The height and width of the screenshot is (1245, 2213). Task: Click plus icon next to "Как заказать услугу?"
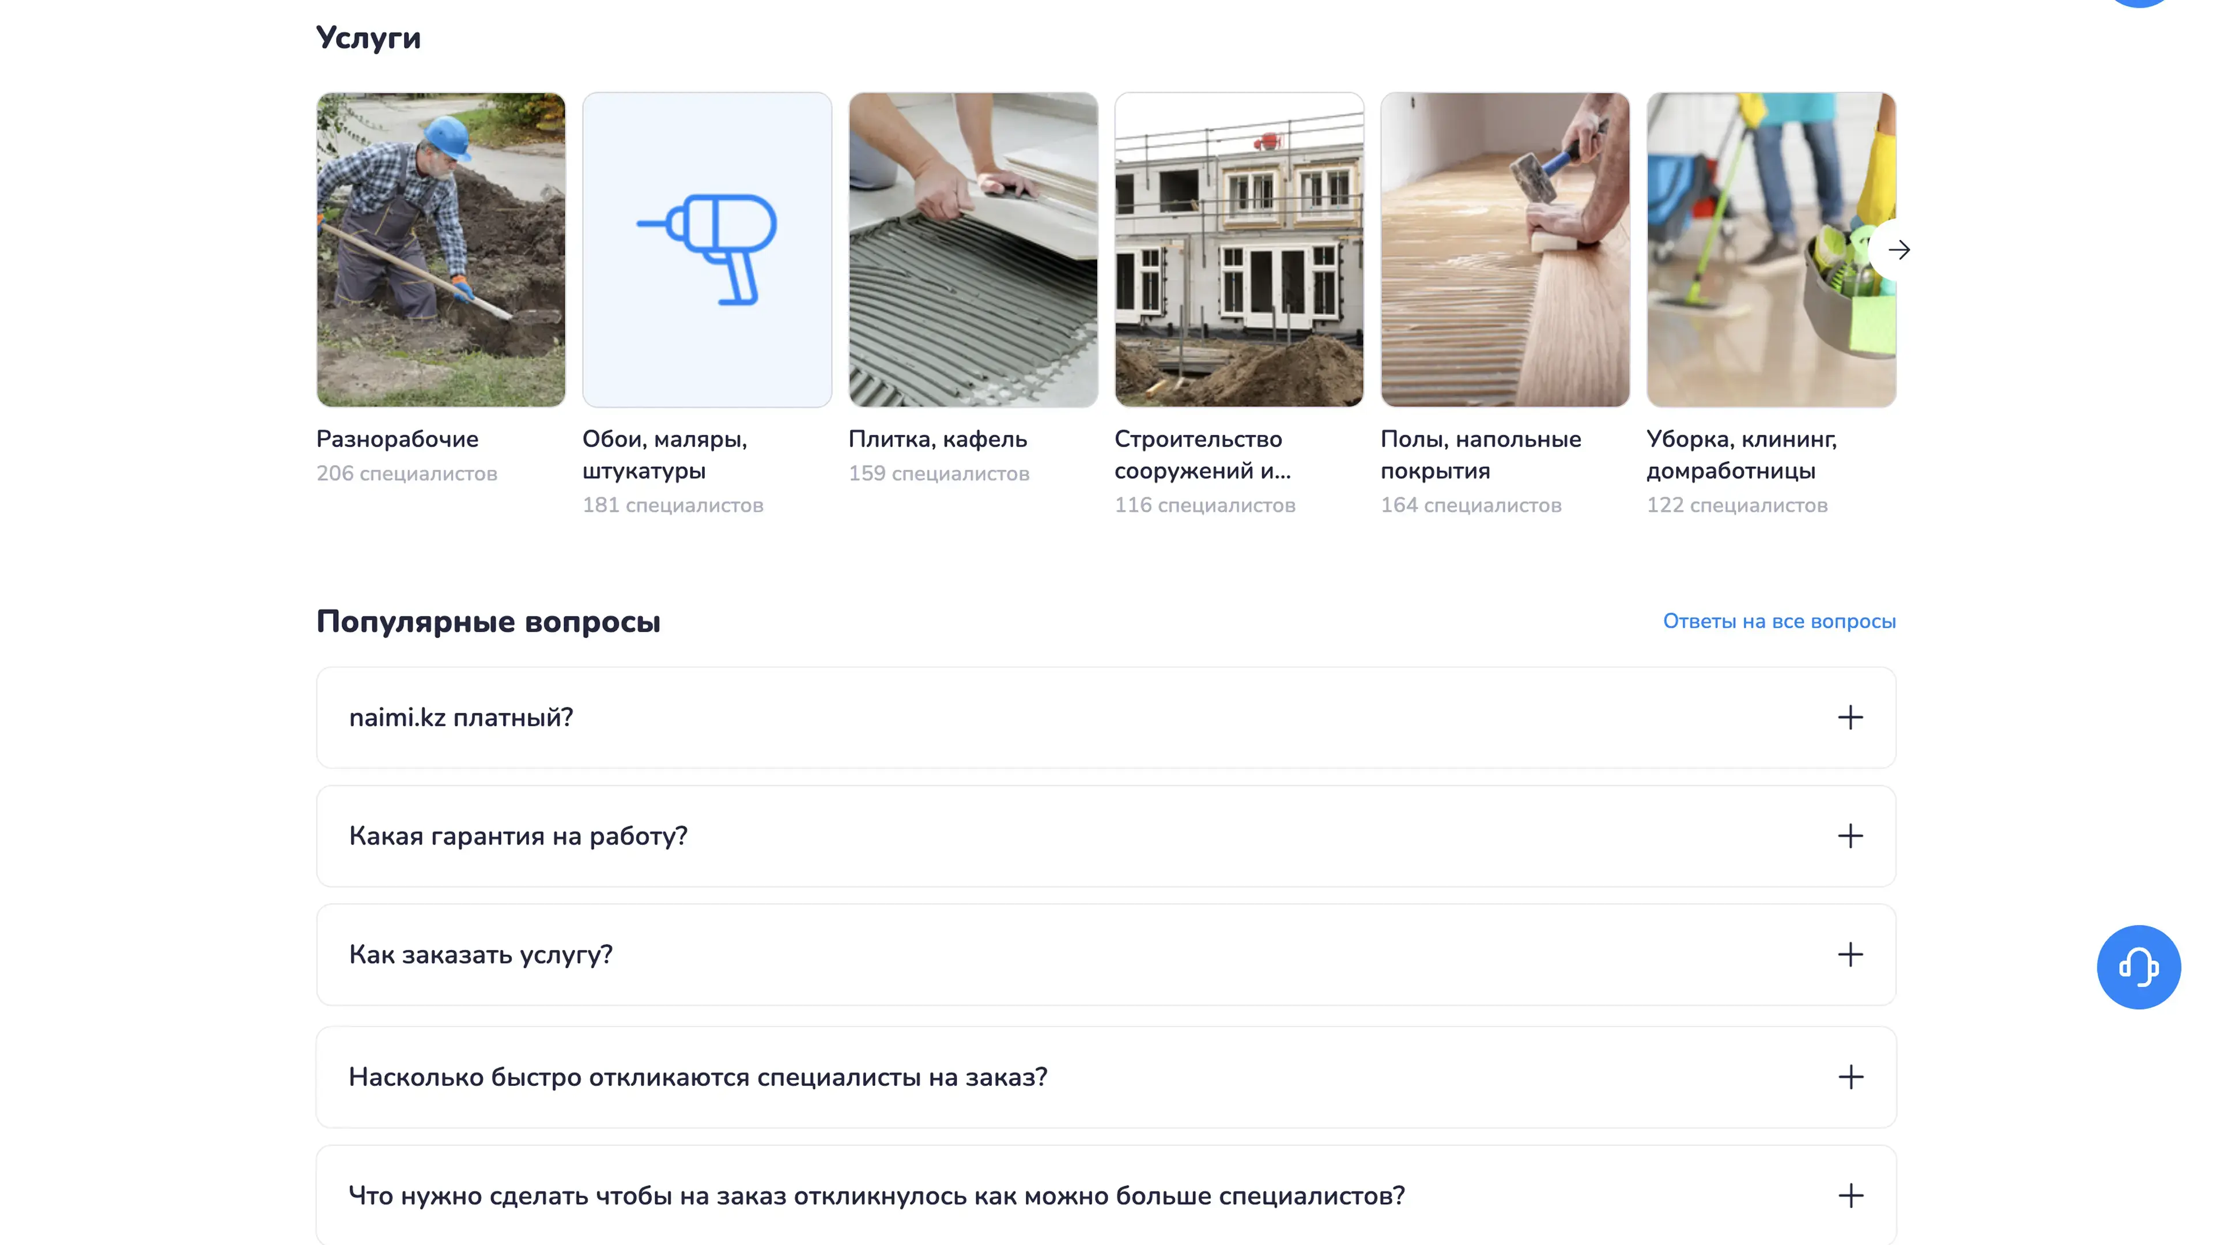1849,954
